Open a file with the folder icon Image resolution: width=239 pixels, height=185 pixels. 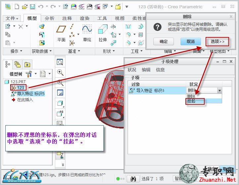pos(24,7)
